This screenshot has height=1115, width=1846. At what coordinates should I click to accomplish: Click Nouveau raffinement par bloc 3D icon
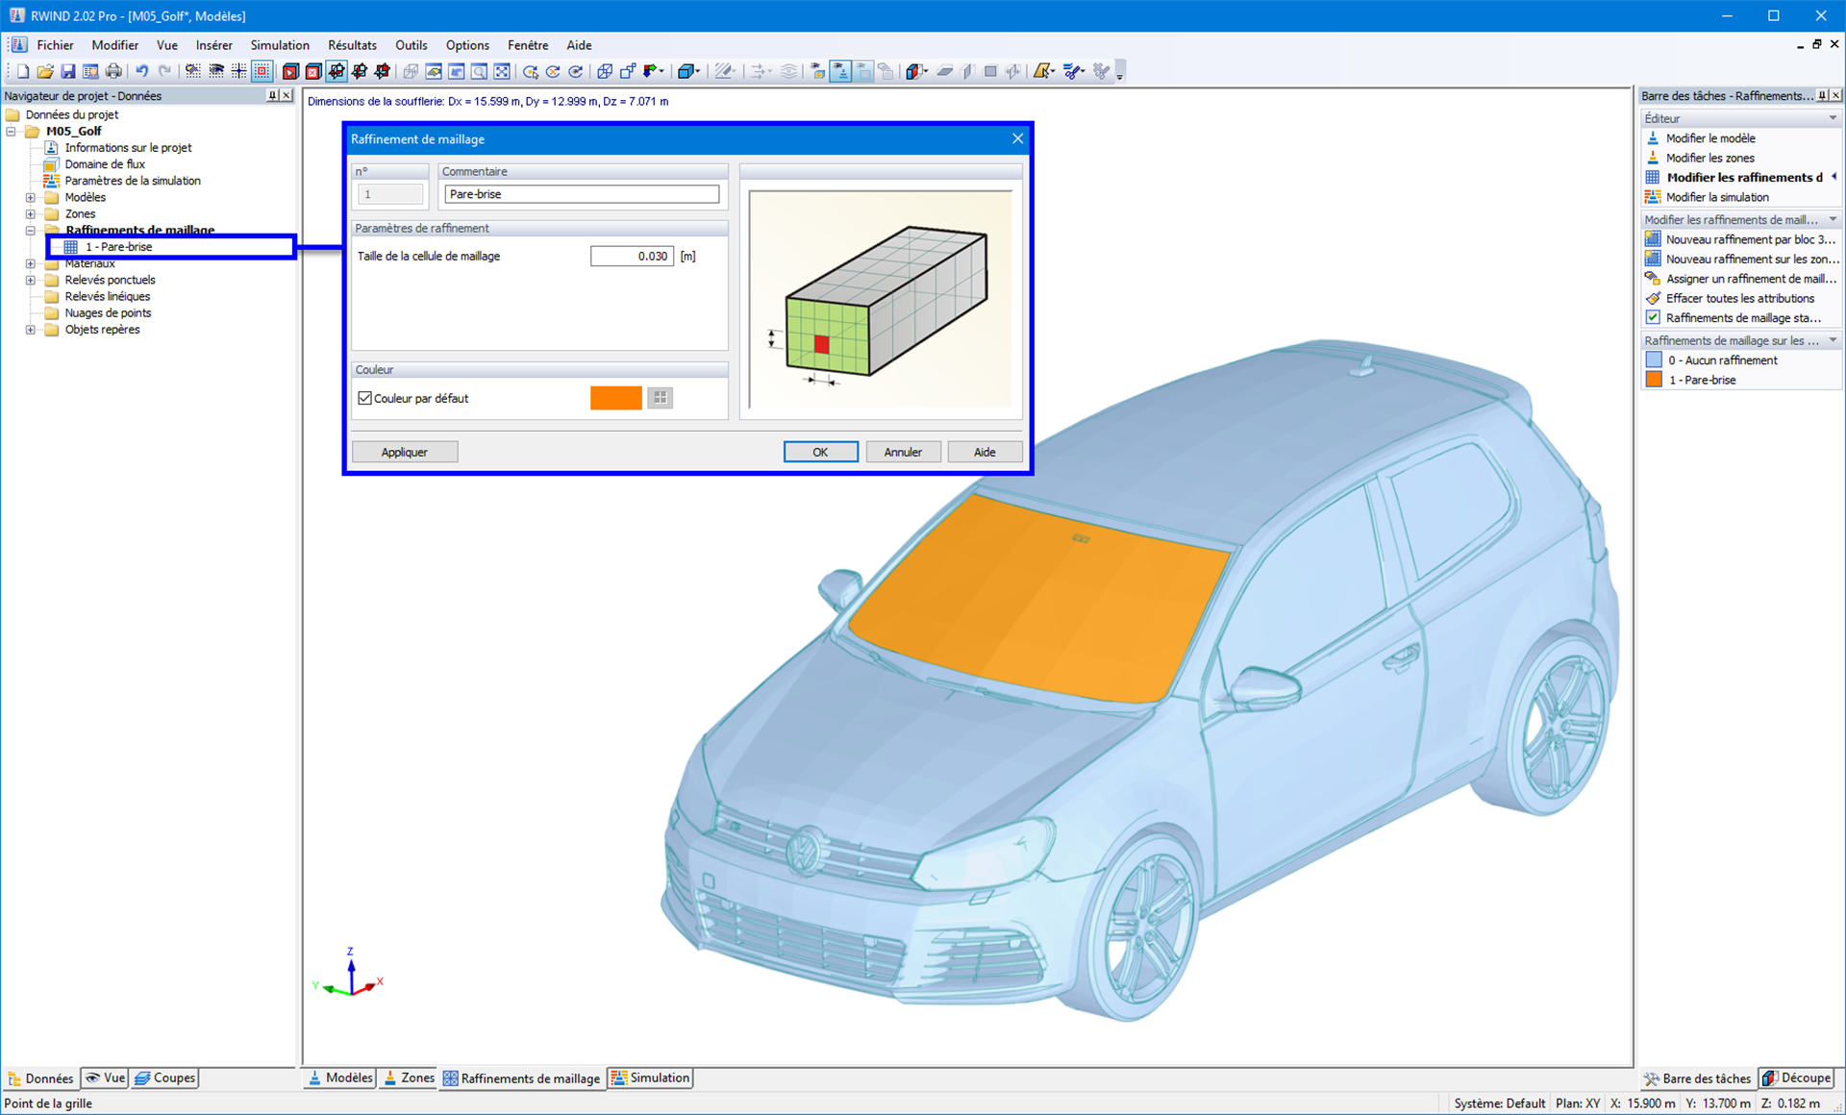pyautogui.click(x=1653, y=239)
